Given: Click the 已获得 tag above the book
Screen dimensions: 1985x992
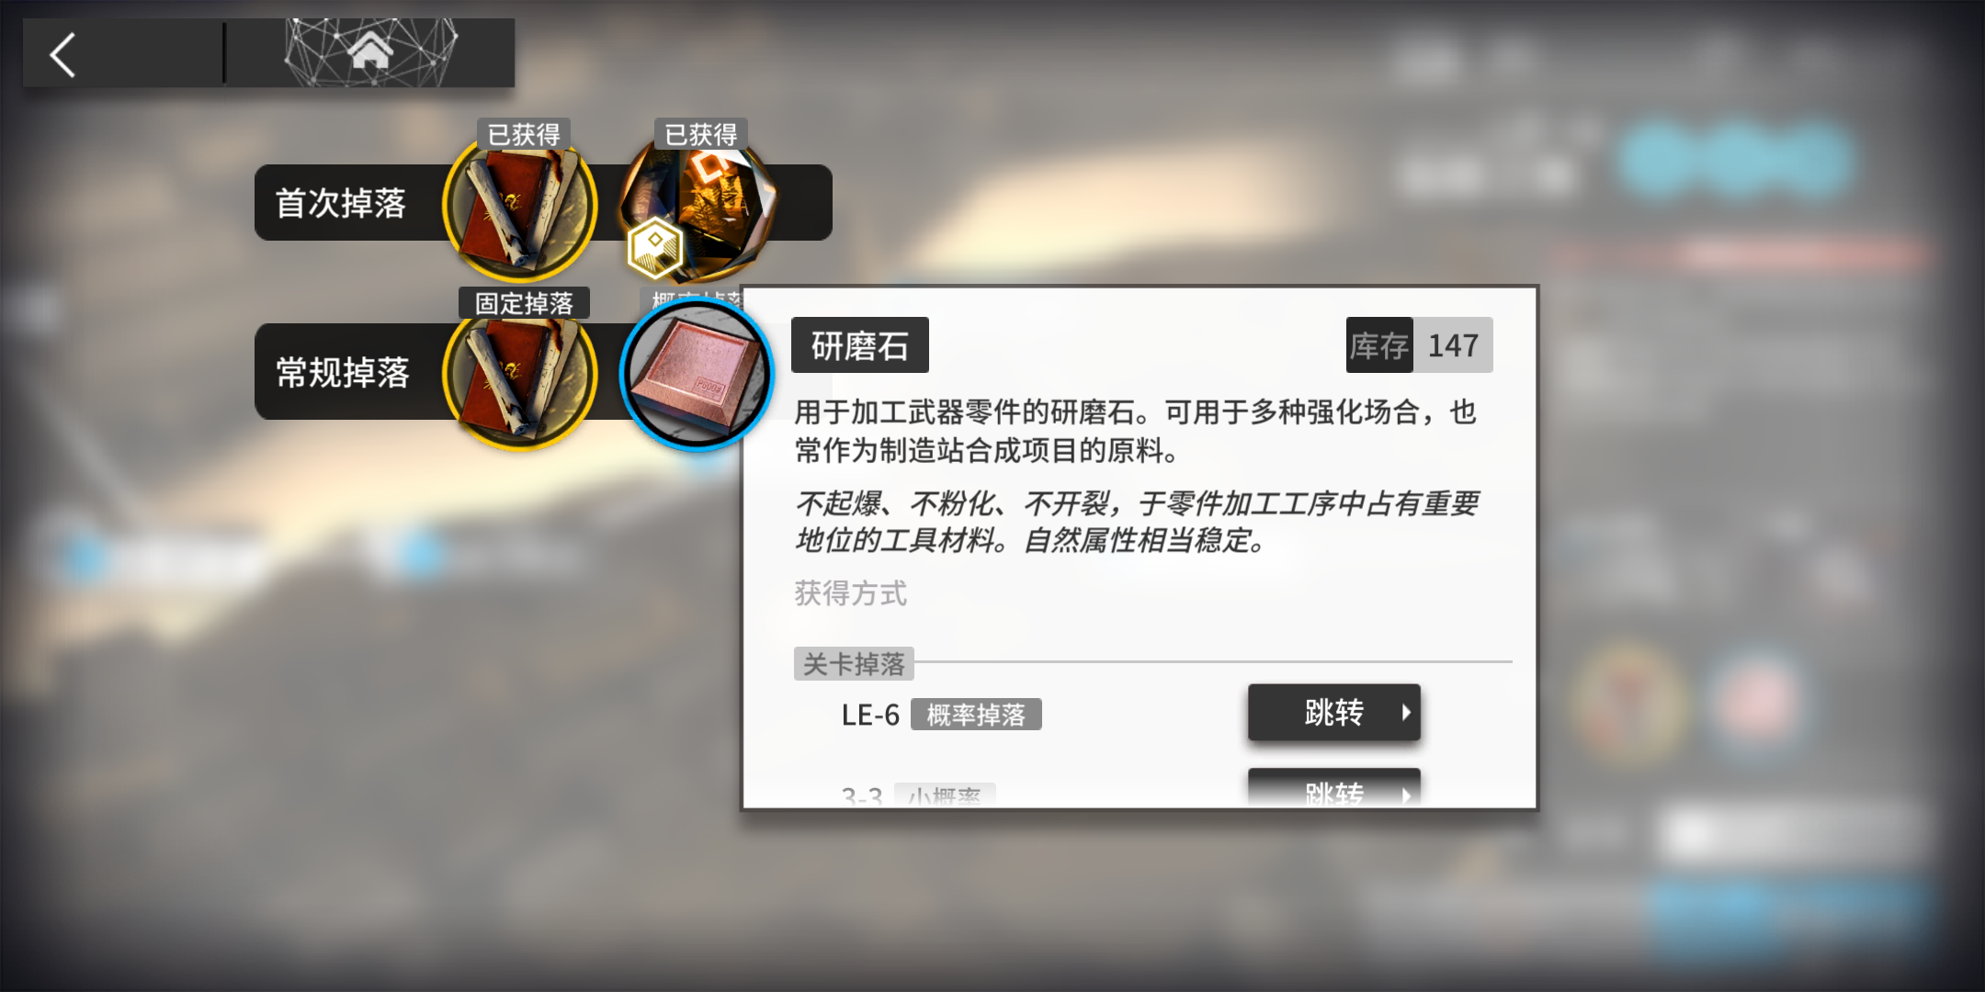Looking at the screenshot, I should [x=524, y=135].
